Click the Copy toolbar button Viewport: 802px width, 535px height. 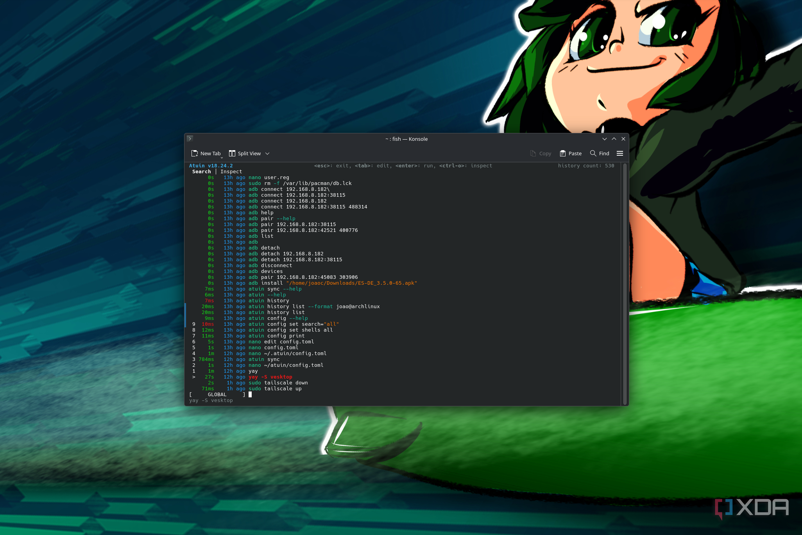tap(541, 153)
